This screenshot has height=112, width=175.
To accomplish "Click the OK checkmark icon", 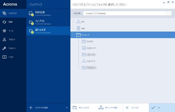I will (x=153, y=108).
